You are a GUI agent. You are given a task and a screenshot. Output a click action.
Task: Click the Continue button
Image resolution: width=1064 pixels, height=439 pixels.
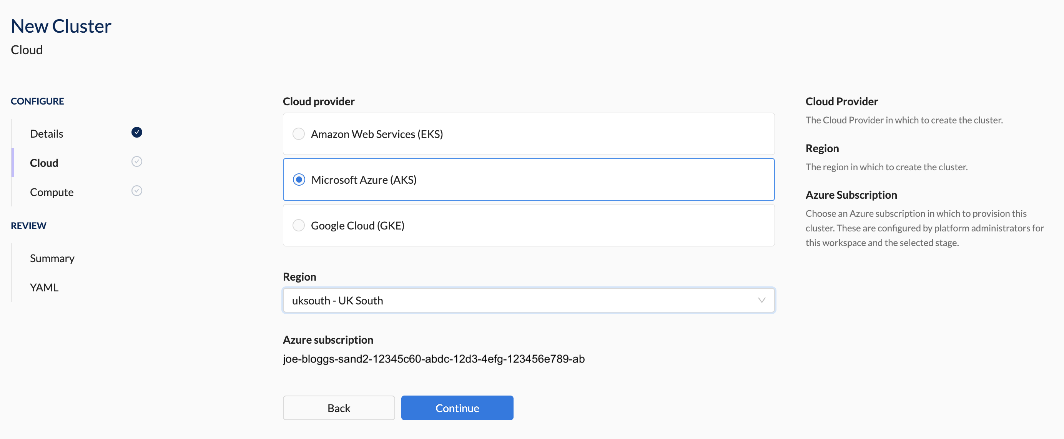coord(457,408)
